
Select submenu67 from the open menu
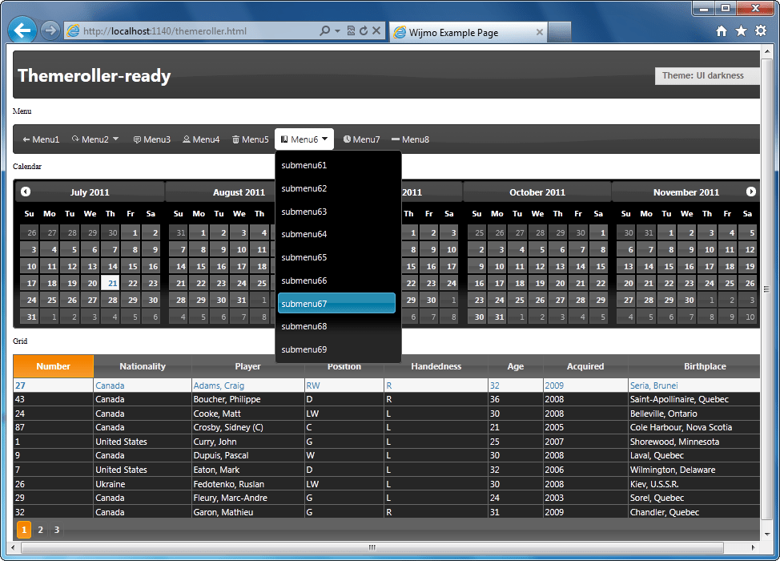336,304
